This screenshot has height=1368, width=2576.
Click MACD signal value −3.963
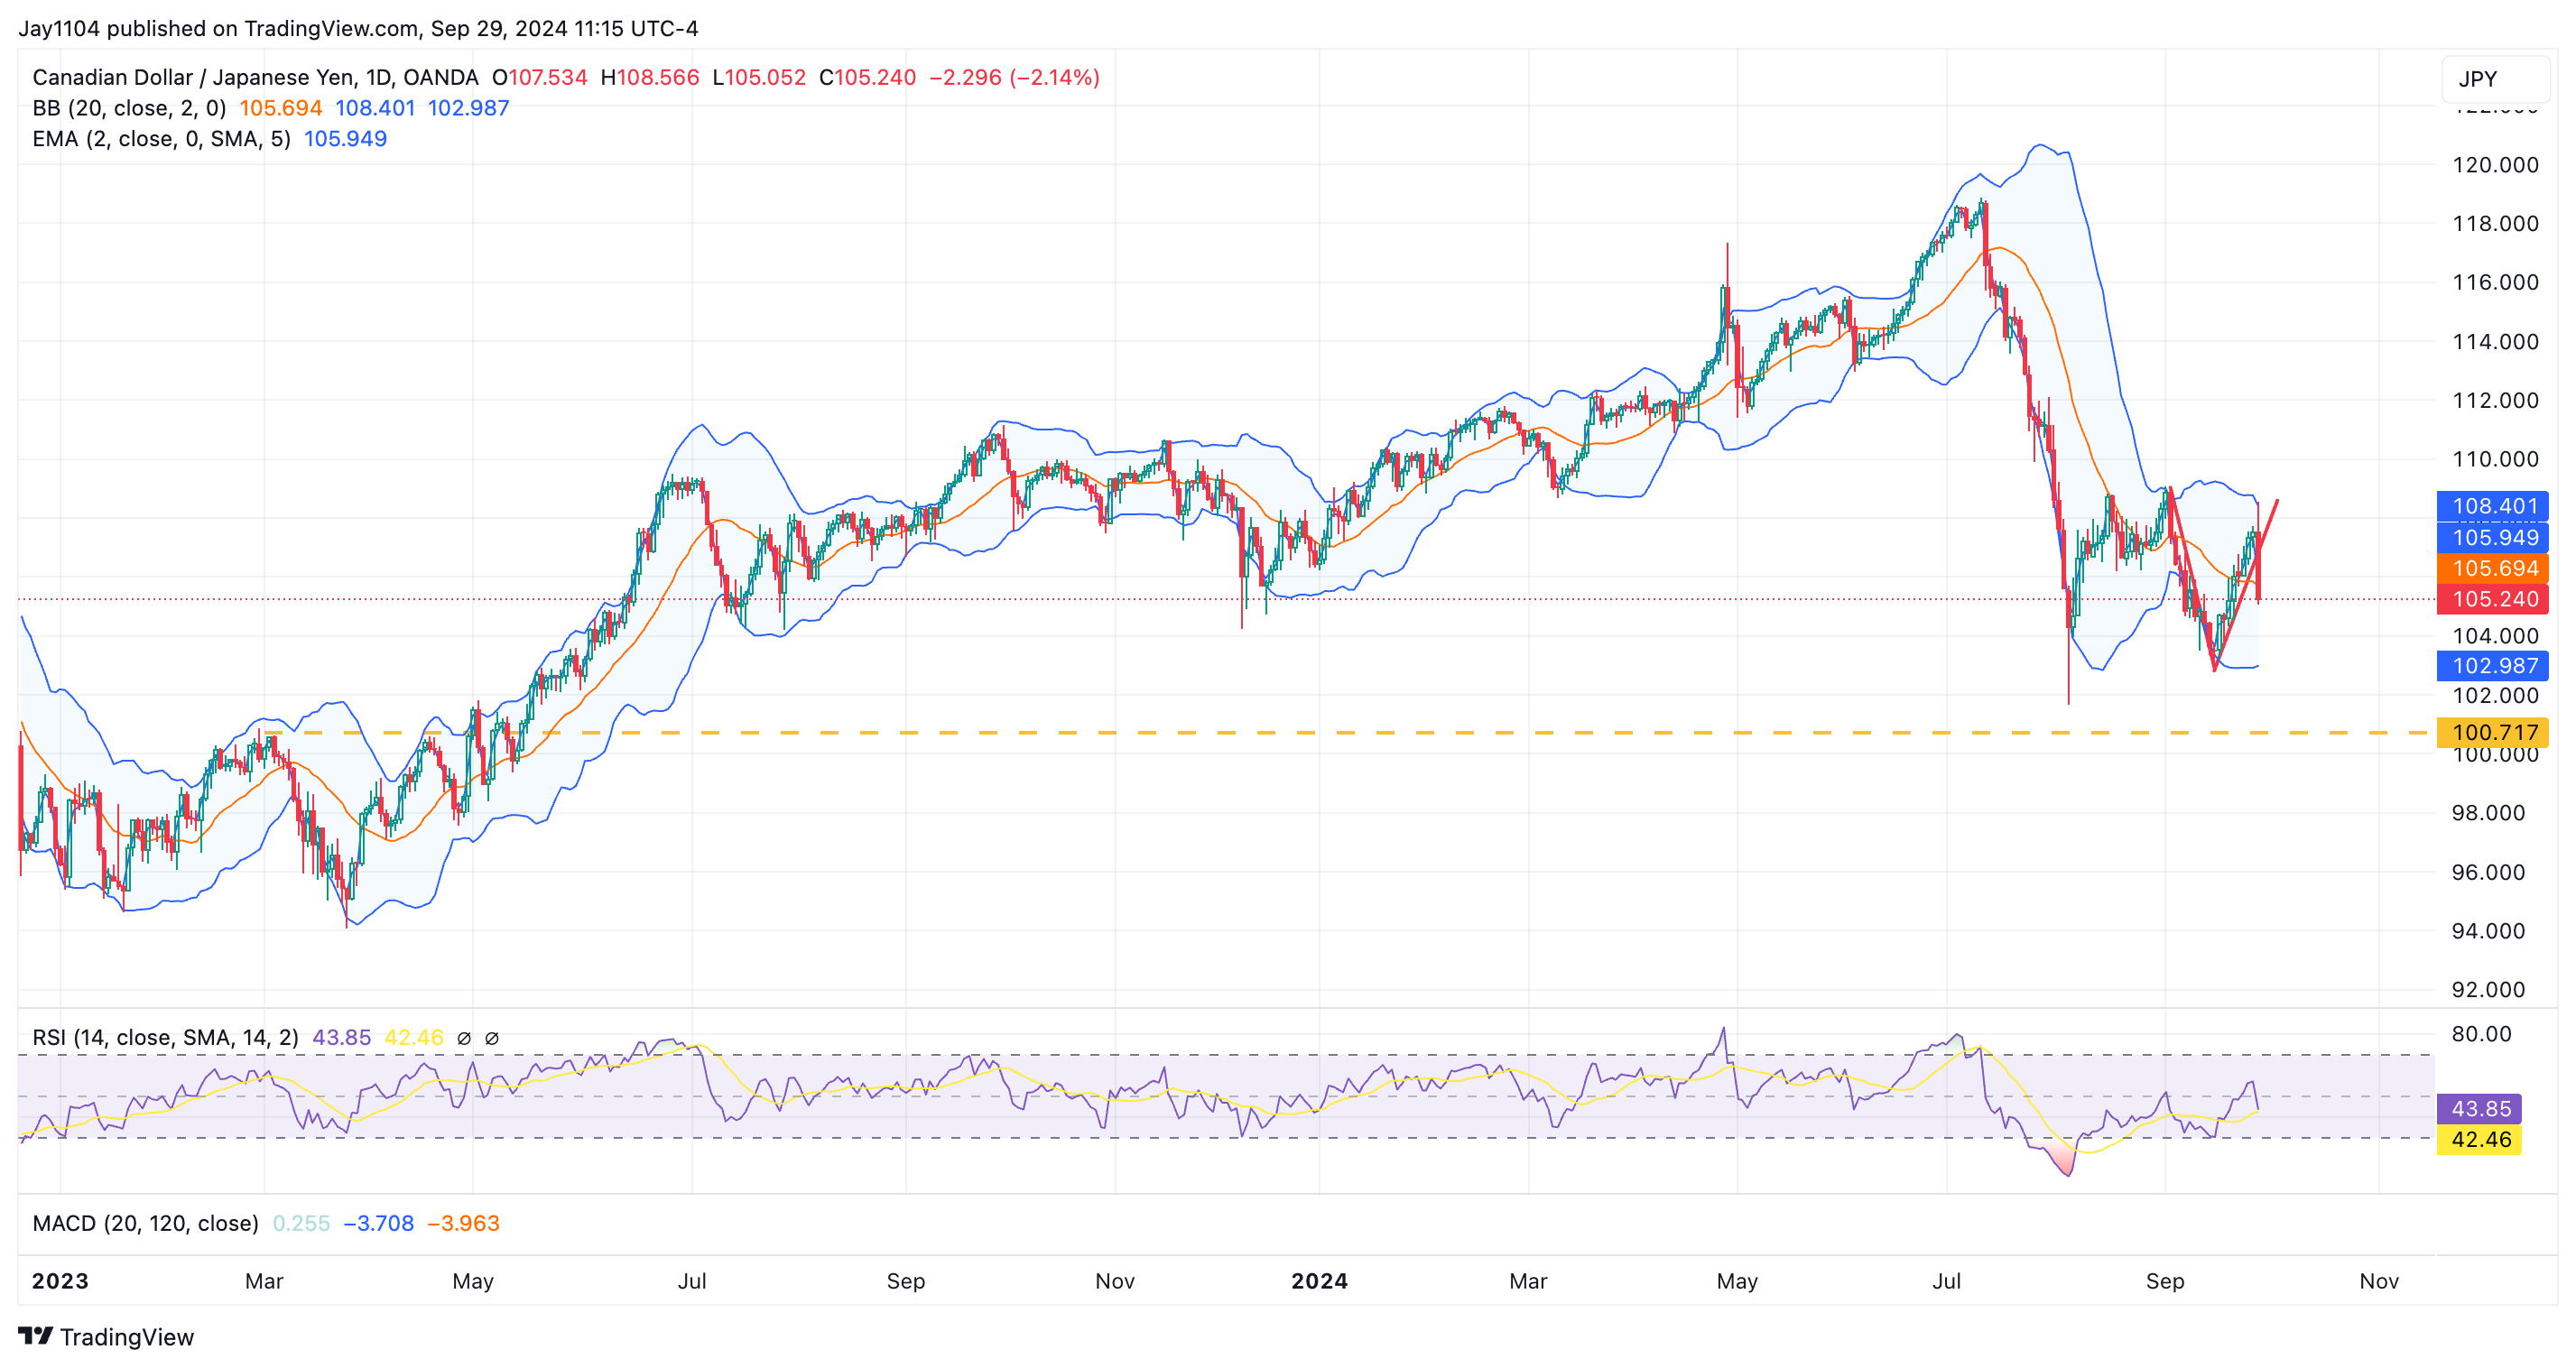[463, 1223]
